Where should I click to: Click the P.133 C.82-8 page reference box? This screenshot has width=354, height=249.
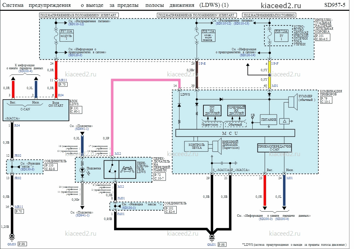pos(51,167)
